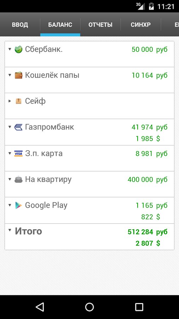Collapse the Газпромбанк account arrow
The height and width of the screenshot is (319, 179).
pos(10,127)
